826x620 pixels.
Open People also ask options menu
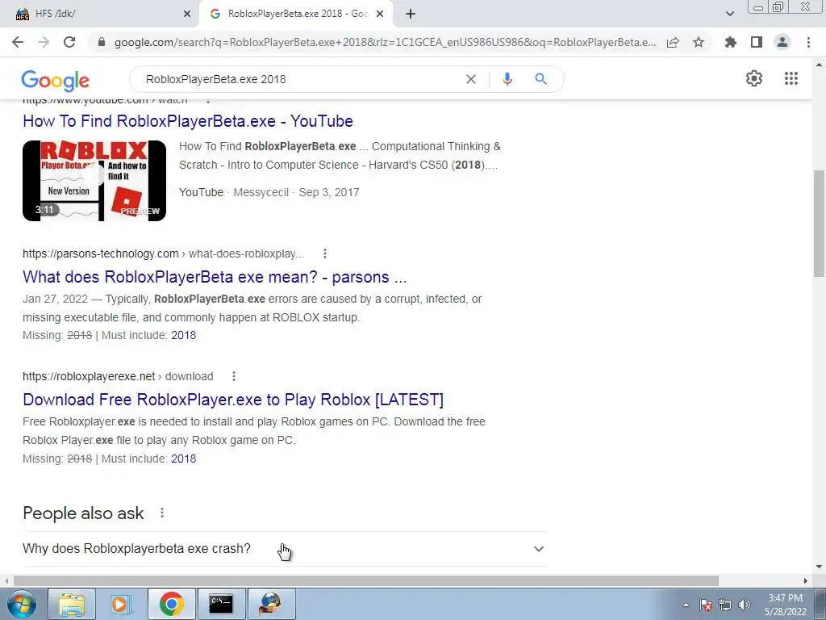pyautogui.click(x=162, y=513)
